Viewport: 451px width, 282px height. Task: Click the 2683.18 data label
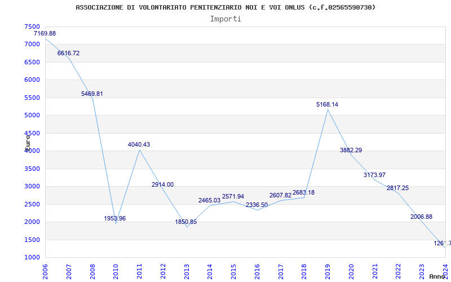tap(303, 192)
